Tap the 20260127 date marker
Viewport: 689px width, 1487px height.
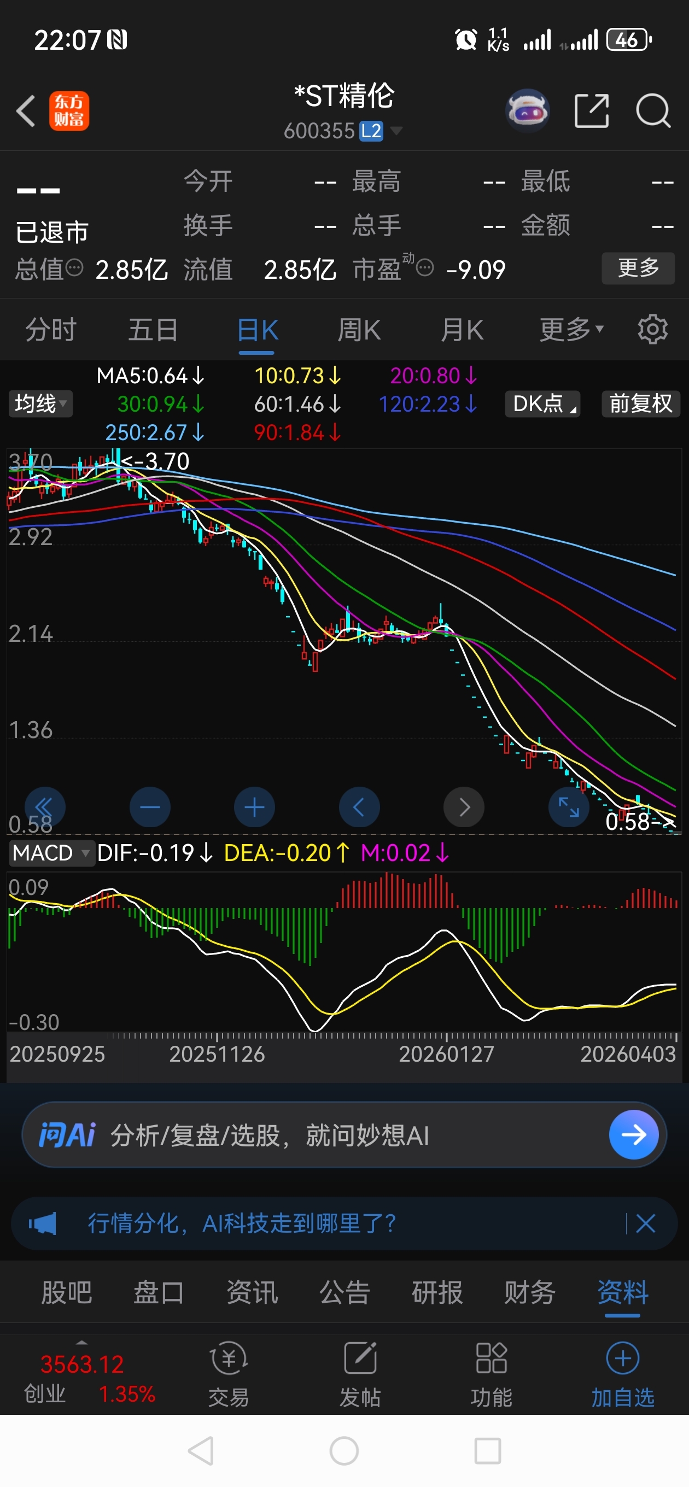coord(446,1054)
